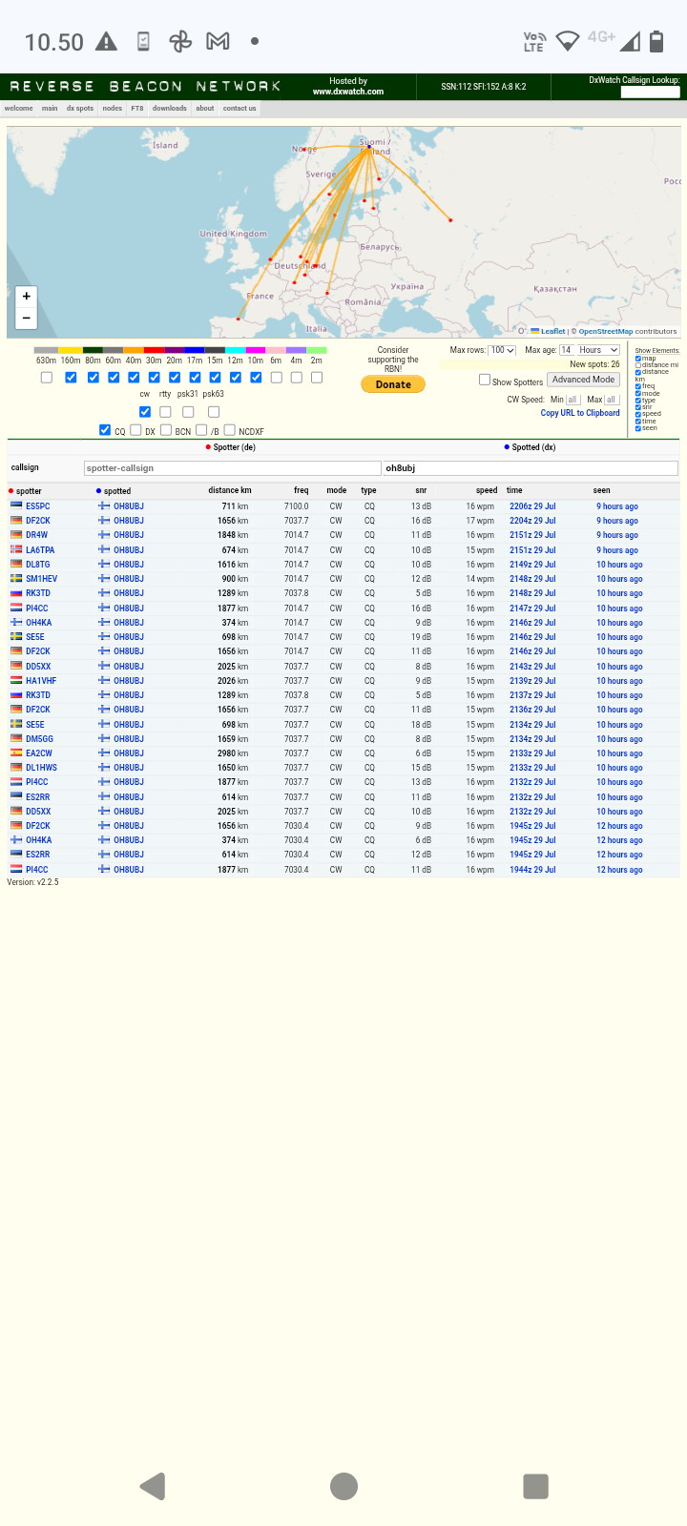
Task: Click the Swedish flag beside SM1HEV
Action: coord(16,579)
